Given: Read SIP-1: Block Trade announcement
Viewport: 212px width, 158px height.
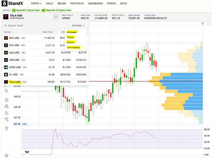Looking at the screenshot, I should point(28,10).
